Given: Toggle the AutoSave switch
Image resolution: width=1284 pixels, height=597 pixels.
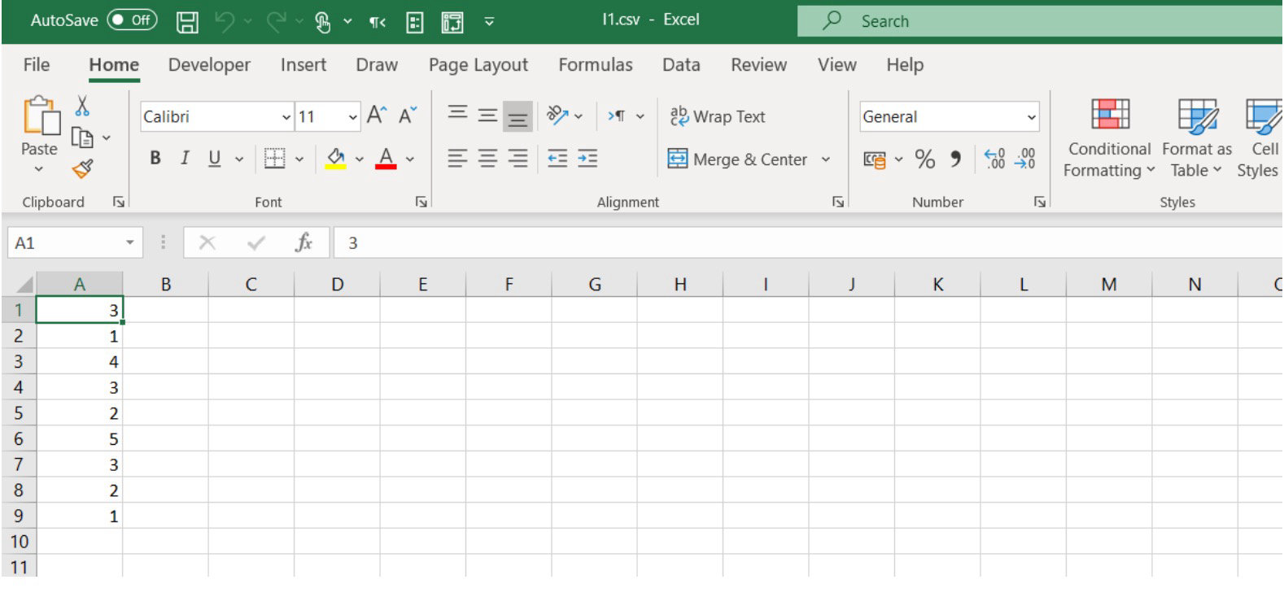Looking at the screenshot, I should [132, 20].
